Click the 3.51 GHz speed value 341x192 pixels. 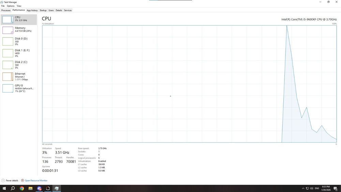click(62, 153)
